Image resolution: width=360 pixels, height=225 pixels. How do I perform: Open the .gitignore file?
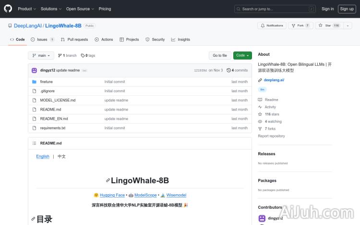[48, 91]
